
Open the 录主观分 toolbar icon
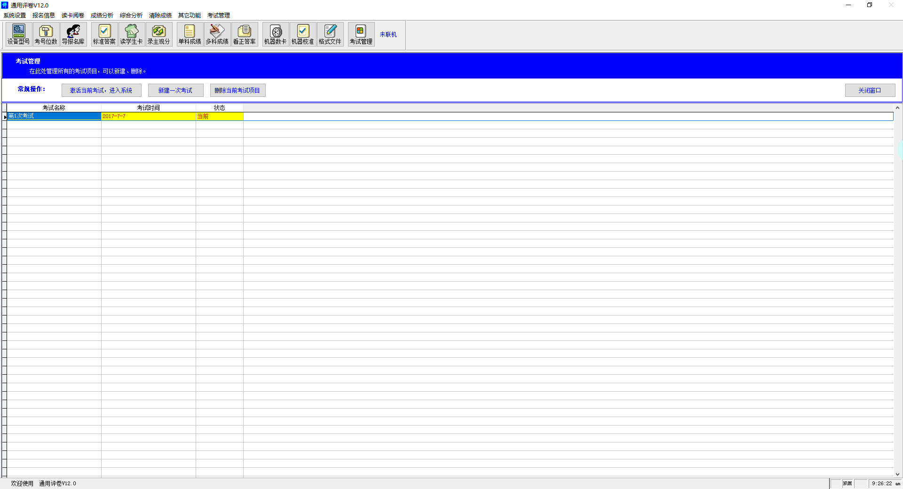pos(159,35)
